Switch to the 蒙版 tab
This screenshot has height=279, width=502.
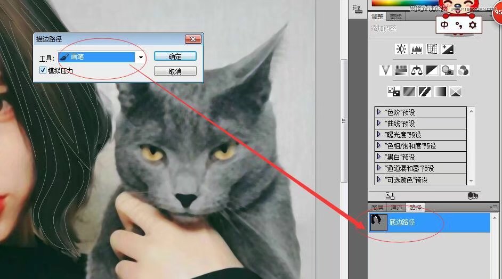click(396, 17)
